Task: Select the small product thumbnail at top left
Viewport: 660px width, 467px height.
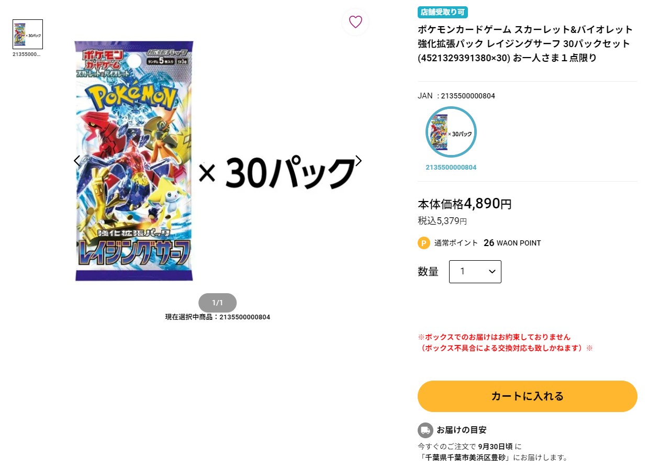Action: pos(28,35)
